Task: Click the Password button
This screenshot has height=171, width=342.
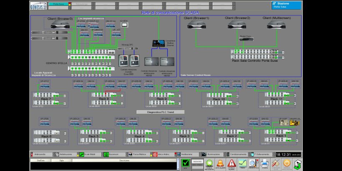Action: [197, 162]
